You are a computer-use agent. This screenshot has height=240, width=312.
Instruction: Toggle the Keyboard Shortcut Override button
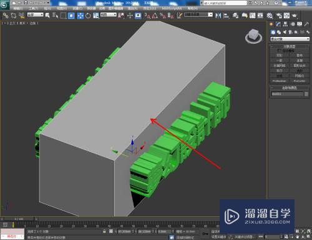[x=138, y=16]
